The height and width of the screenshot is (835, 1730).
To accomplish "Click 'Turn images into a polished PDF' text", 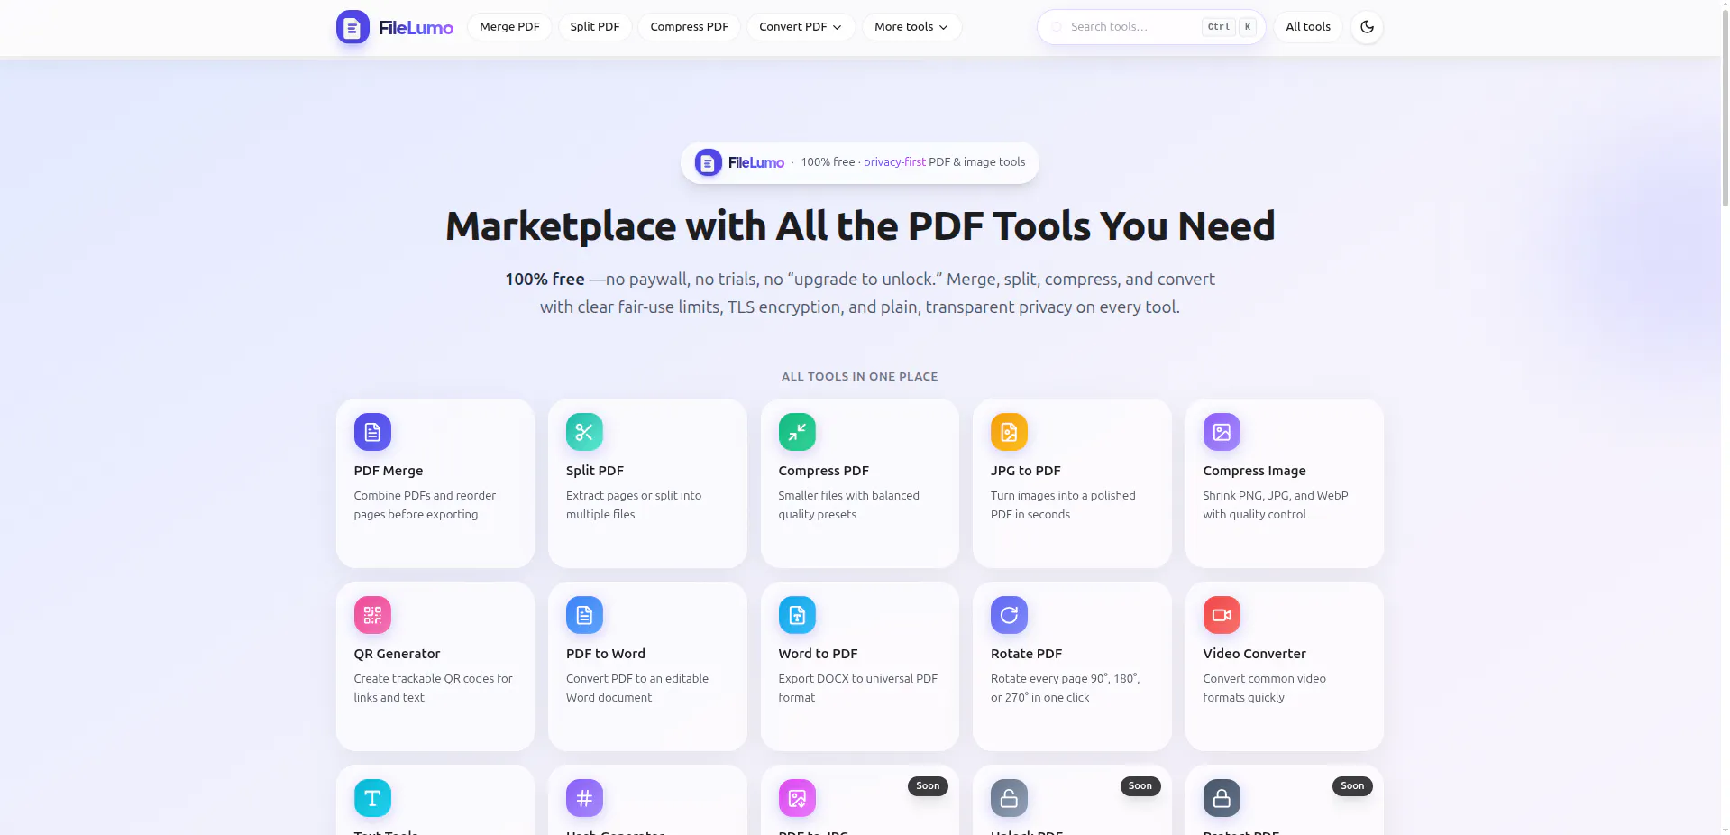I will [x=1063, y=505].
